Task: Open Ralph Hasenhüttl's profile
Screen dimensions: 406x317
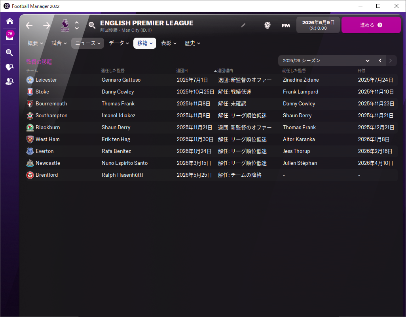Action: coord(122,175)
